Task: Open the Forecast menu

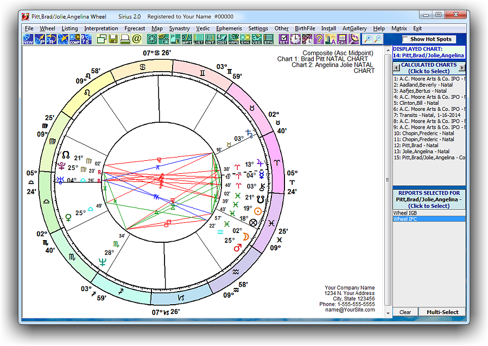Action: point(135,28)
